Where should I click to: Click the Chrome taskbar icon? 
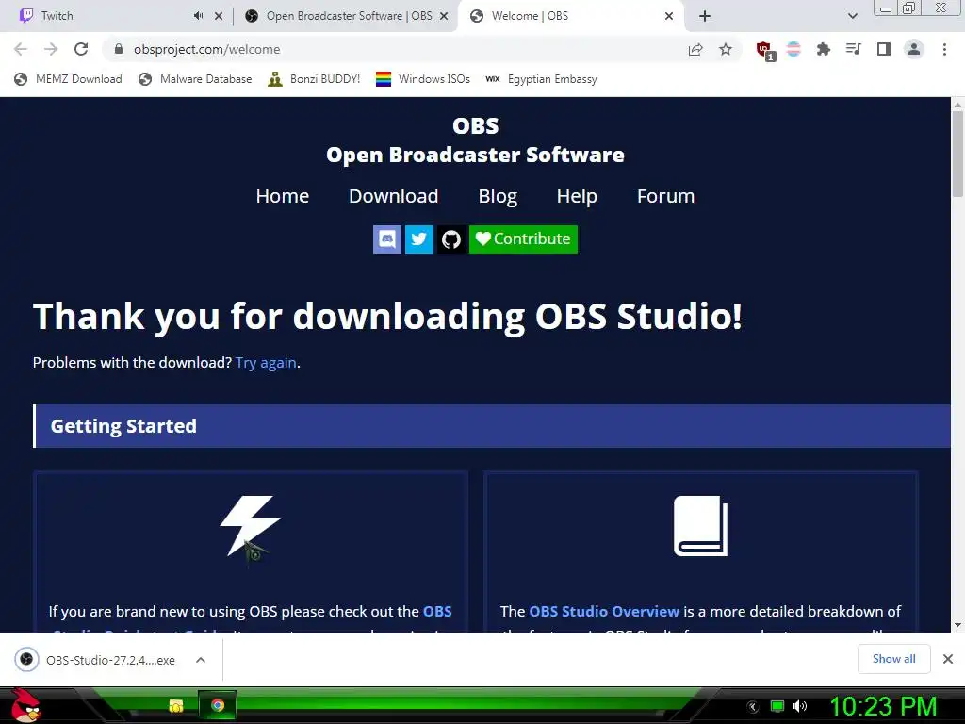coord(218,705)
